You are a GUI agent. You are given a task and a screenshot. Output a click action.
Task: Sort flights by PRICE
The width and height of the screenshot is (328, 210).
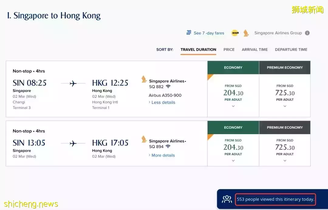(229, 49)
